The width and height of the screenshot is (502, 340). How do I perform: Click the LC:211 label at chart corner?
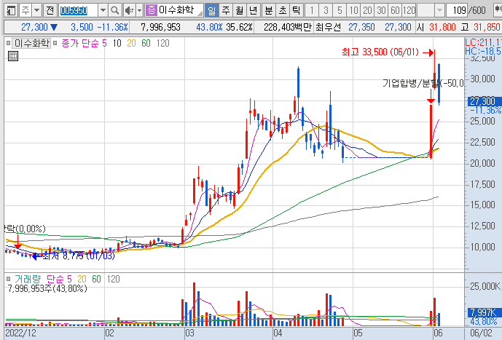coord(483,42)
